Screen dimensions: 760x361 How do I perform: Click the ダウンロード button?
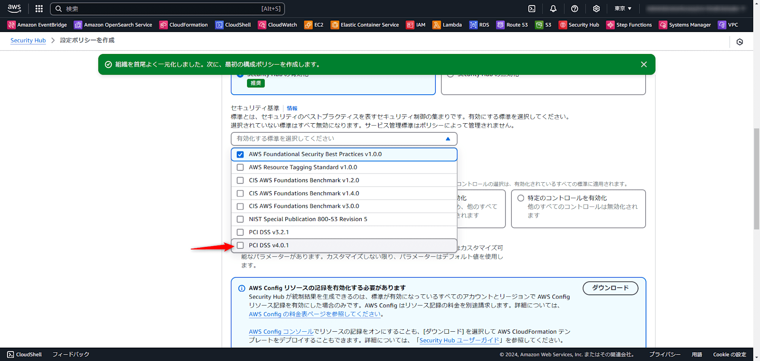point(610,288)
